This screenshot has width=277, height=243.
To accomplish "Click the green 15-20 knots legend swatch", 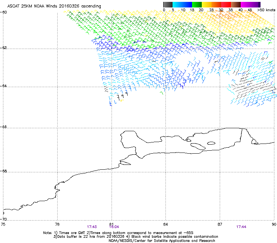I will click(x=197, y=4).
